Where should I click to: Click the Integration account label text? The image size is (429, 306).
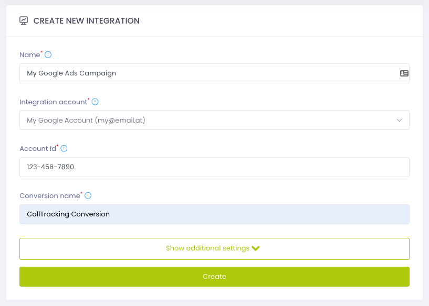pyautogui.click(x=53, y=102)
